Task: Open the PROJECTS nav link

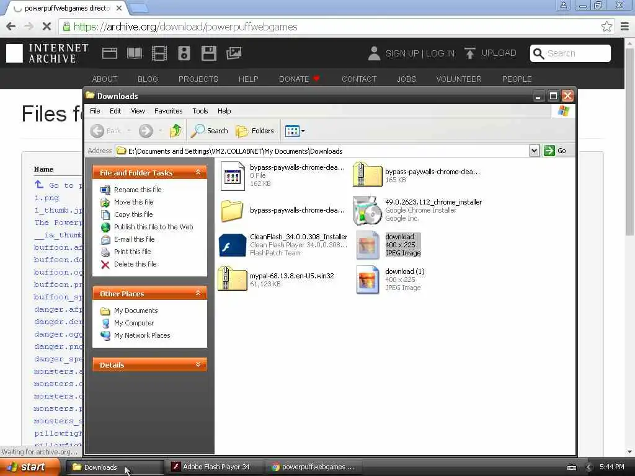Action: [x=198, y=79]
